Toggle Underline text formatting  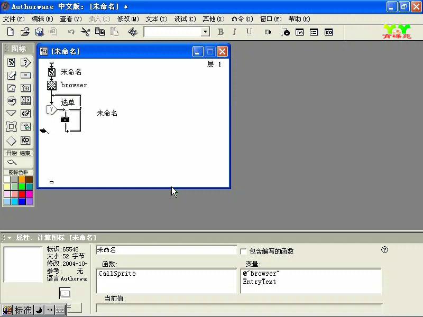tap(249, 32)
